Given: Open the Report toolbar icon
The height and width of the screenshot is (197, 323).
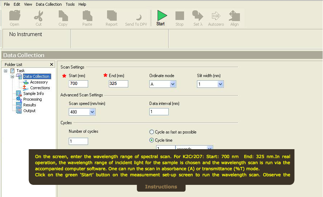Looking at the screenshot, I should [x=111, y=17].
